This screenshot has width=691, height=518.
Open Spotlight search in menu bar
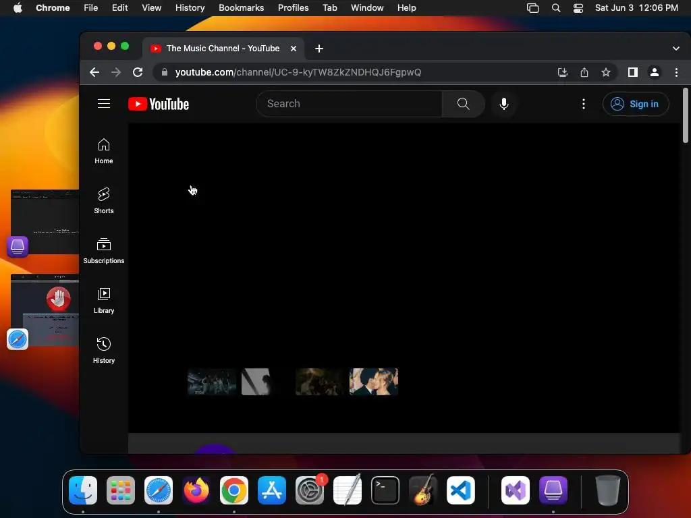556,8
